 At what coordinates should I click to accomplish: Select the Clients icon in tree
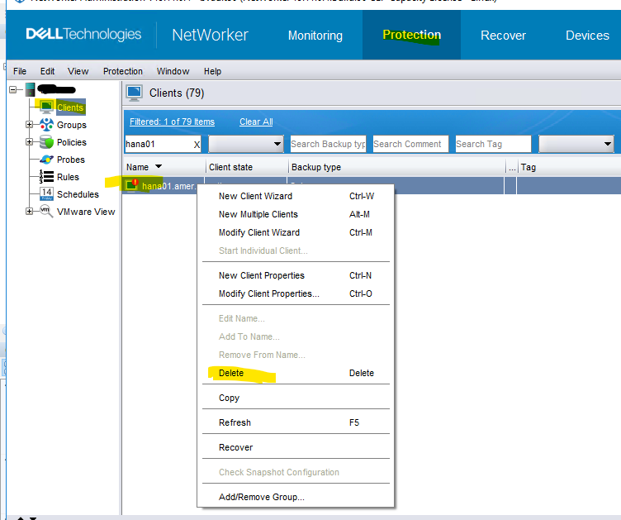(46, 107)
